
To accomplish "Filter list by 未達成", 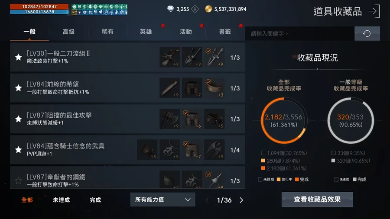I will pyautogui.click(x=61, y=200).
